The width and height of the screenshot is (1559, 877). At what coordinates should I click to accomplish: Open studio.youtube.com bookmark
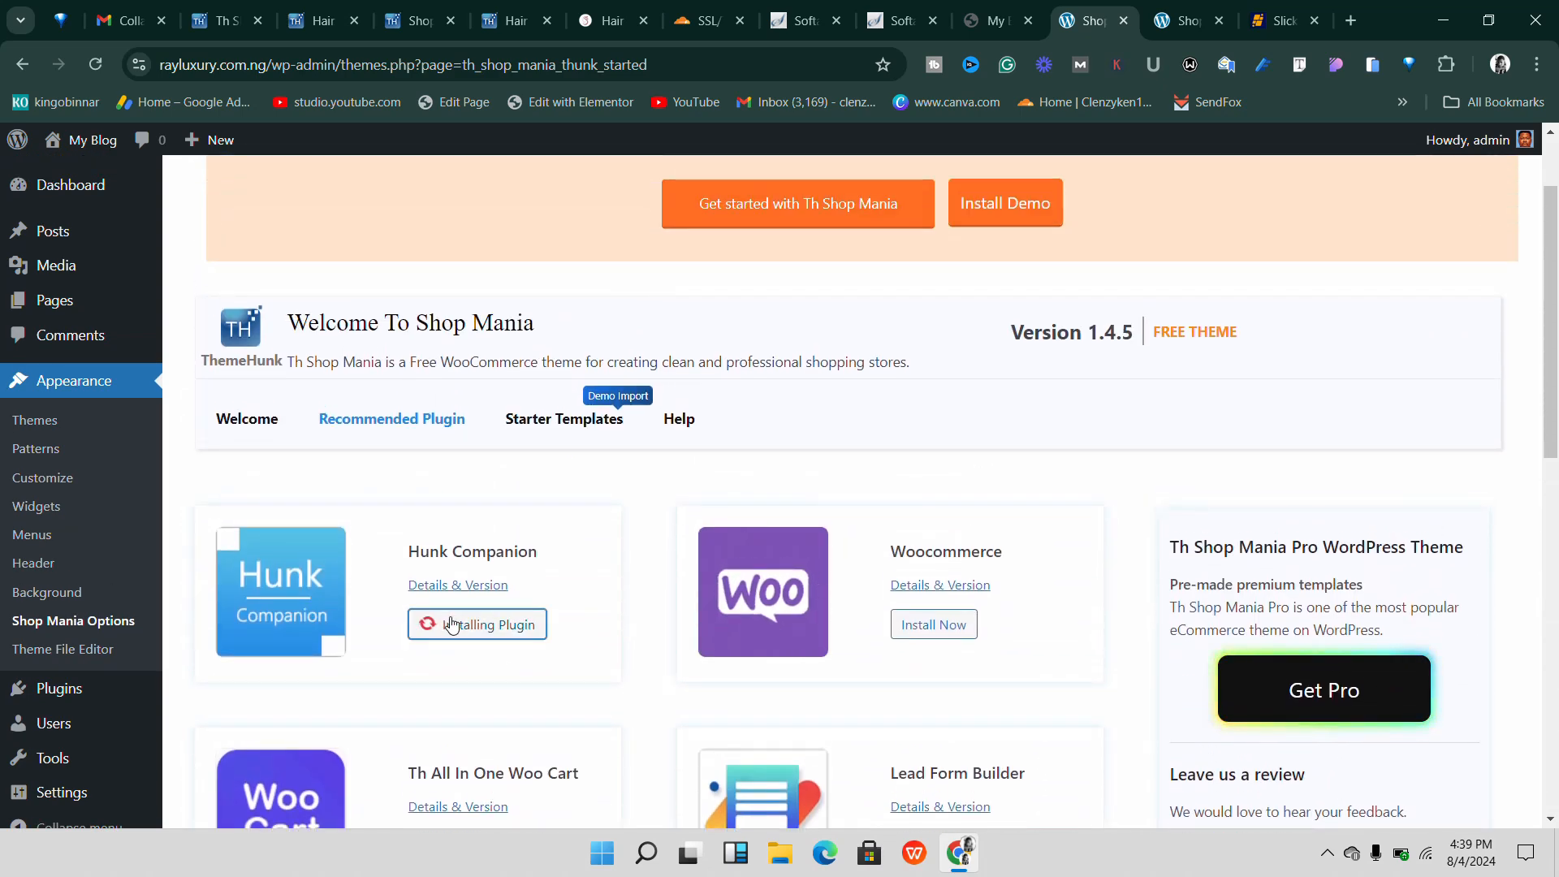338,102
